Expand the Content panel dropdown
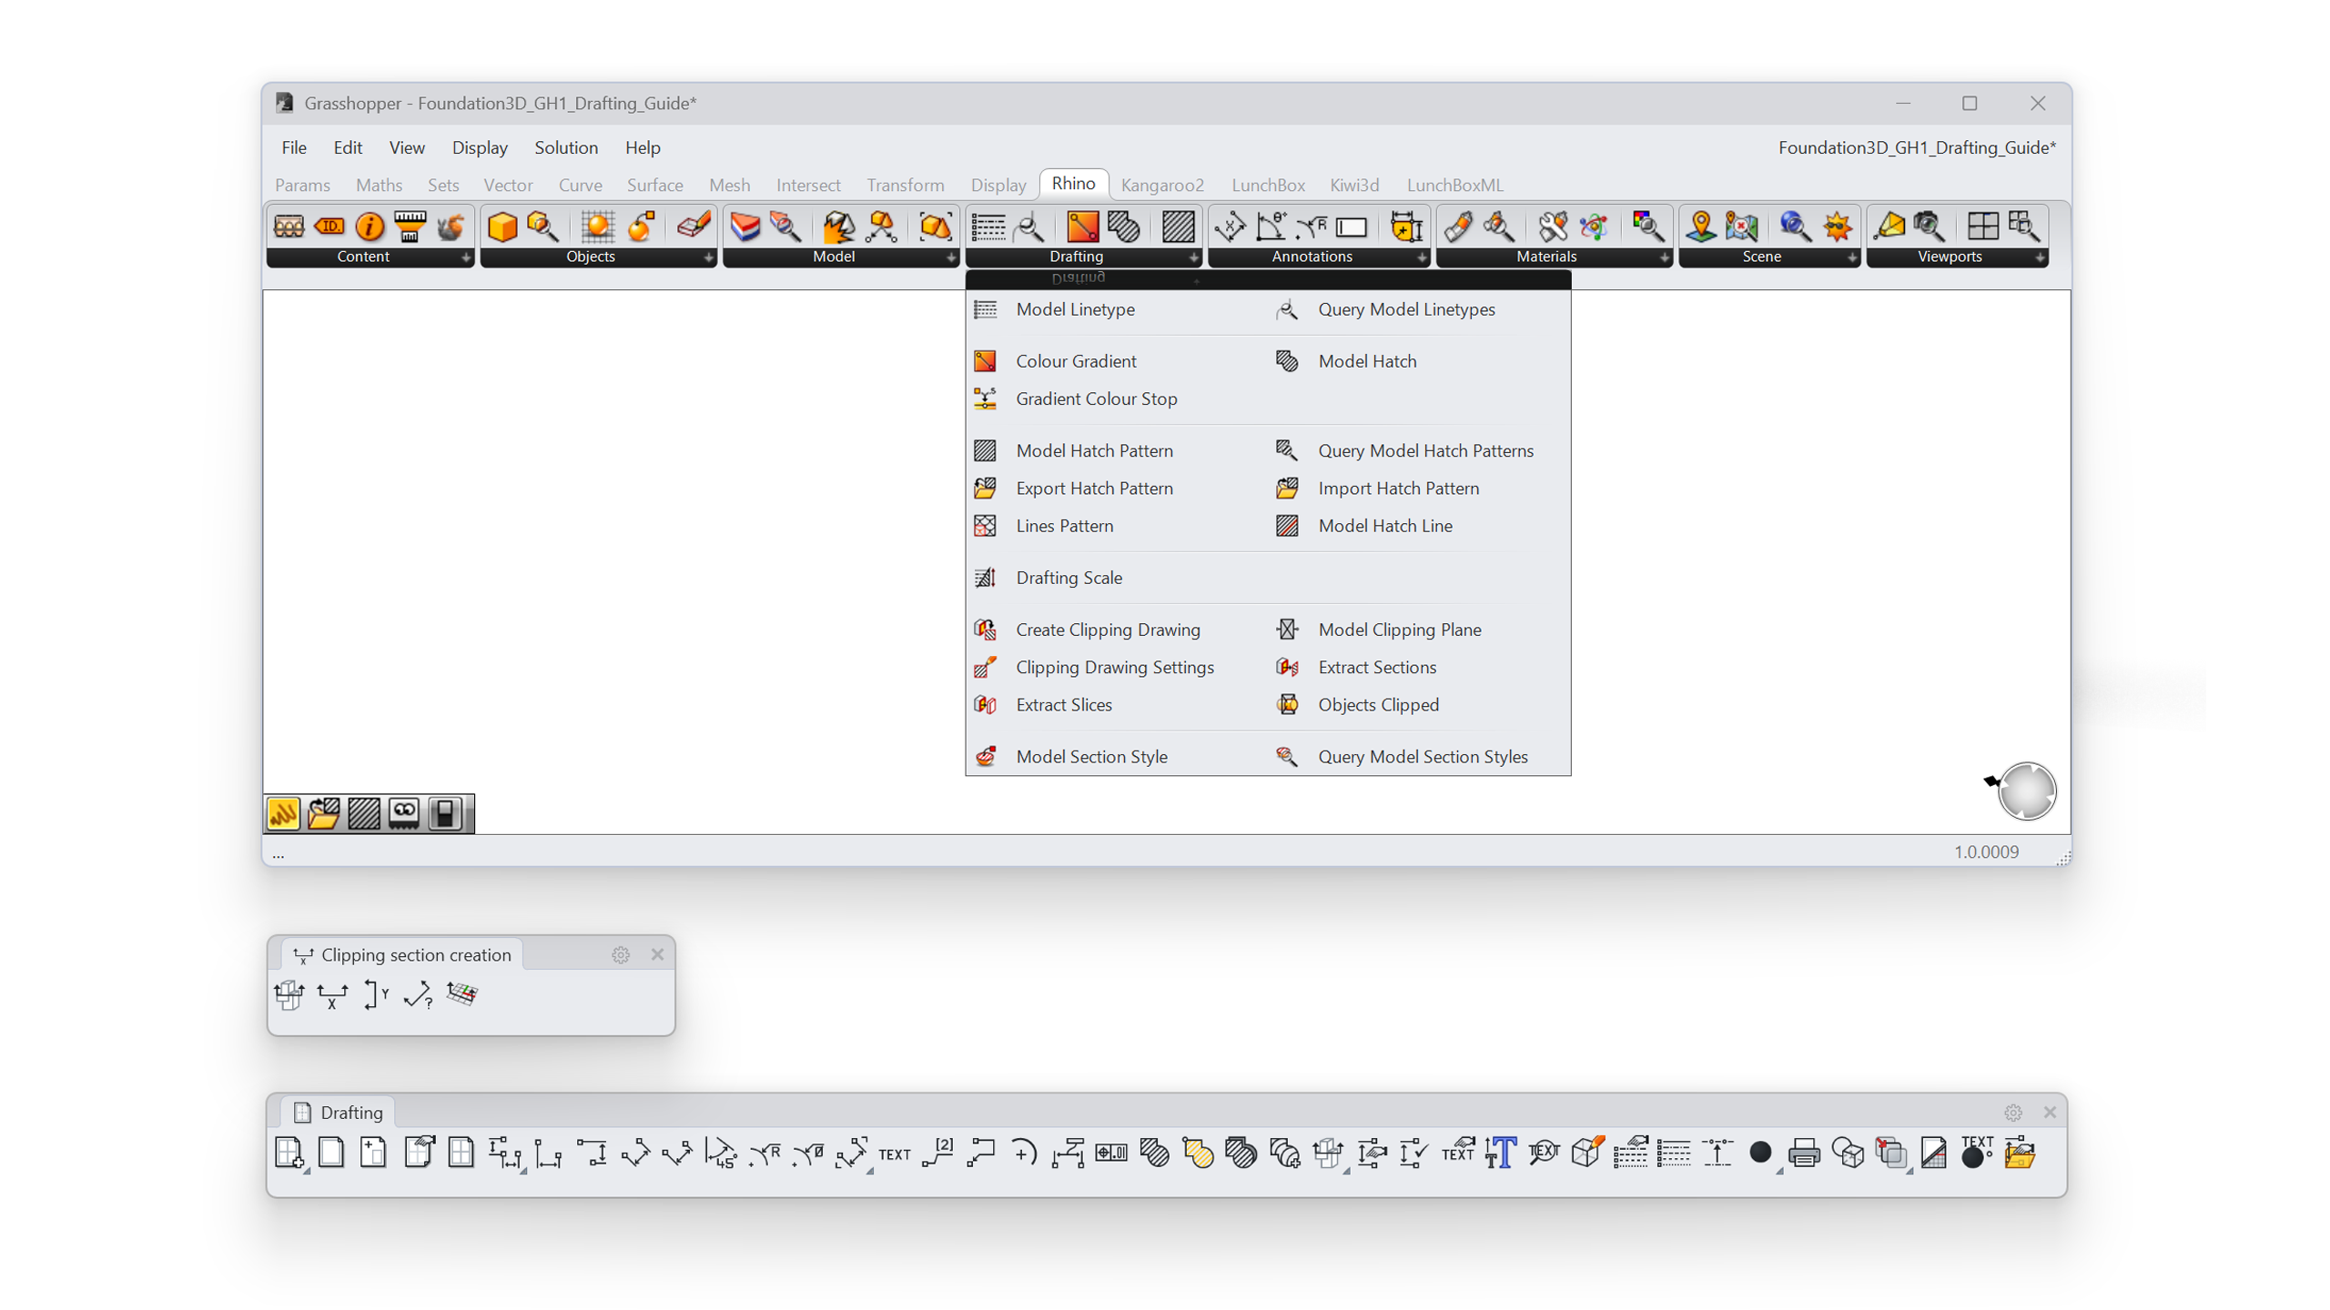This screenshot has width=2330, height=1310. pos(465,257)
